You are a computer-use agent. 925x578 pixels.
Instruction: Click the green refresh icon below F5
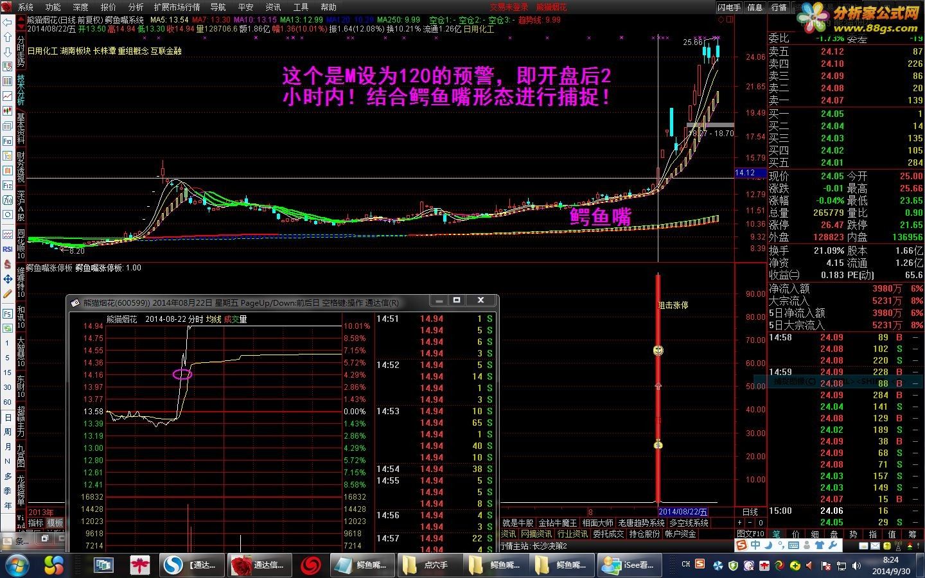point(7,328)
